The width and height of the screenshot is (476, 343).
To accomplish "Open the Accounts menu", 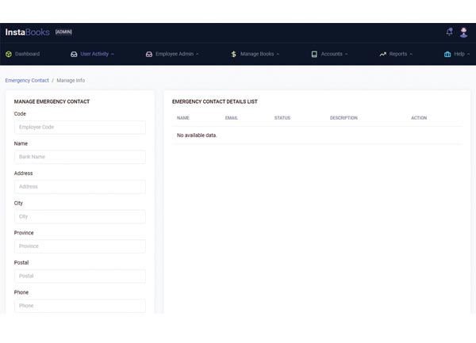I will [x=334, y=54].
